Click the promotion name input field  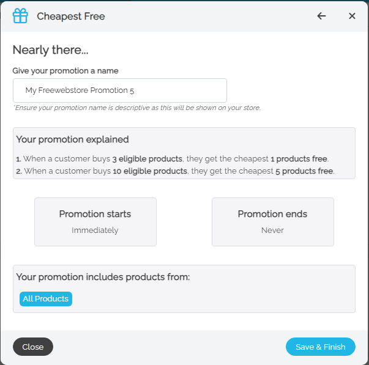(x=120, y=90)
